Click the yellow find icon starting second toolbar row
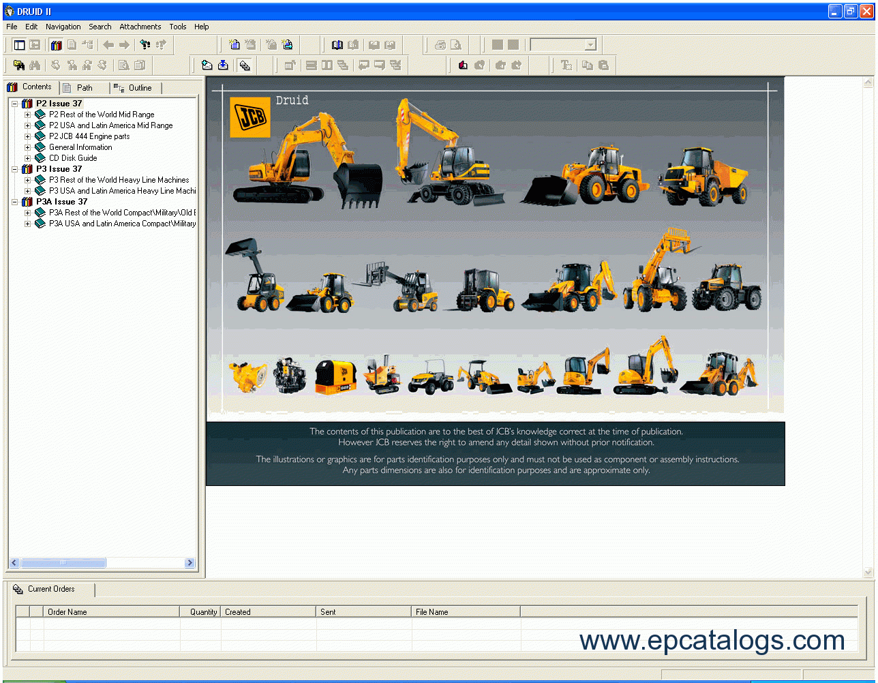This screenshot has width=878, height=683. (19, 65)
